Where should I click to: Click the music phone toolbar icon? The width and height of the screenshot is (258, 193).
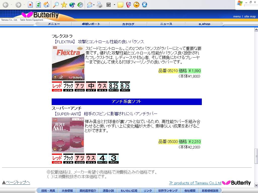pos(128,5)
